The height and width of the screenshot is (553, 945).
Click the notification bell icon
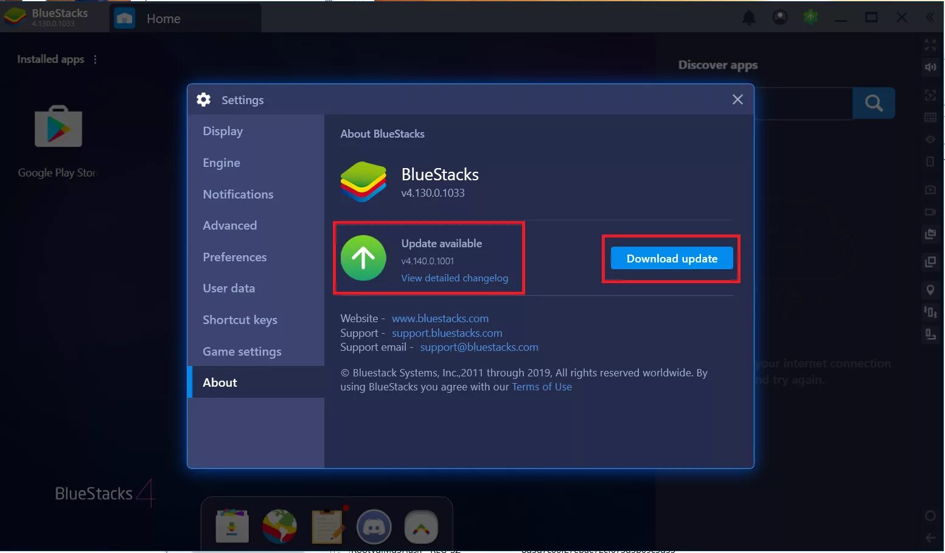click(748, 18)
